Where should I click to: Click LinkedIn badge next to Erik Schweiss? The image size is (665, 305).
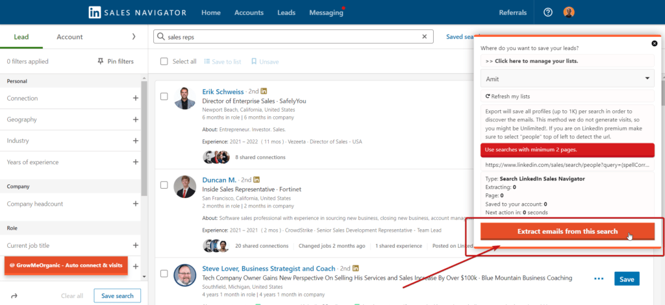(x=264, y=91)
